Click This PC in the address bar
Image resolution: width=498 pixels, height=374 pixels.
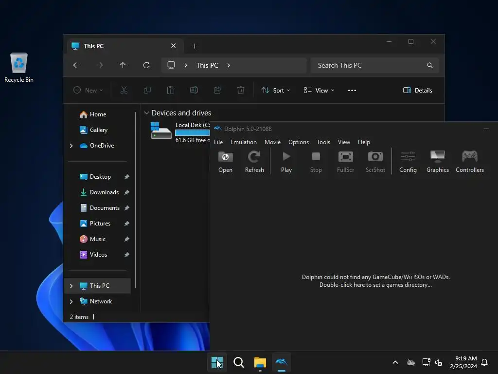207,65
